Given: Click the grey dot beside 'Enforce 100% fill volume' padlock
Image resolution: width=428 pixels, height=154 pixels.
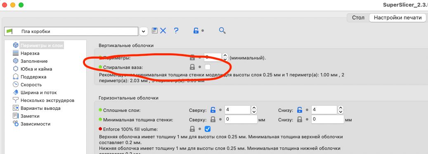Looking at the screenshot, I should coord(200,129).
